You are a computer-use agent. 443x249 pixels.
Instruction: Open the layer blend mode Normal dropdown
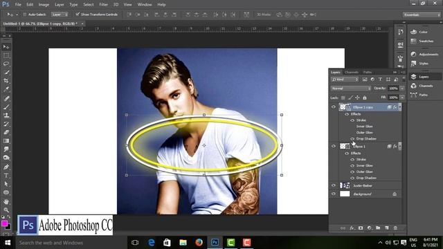[x=351, y=89]
